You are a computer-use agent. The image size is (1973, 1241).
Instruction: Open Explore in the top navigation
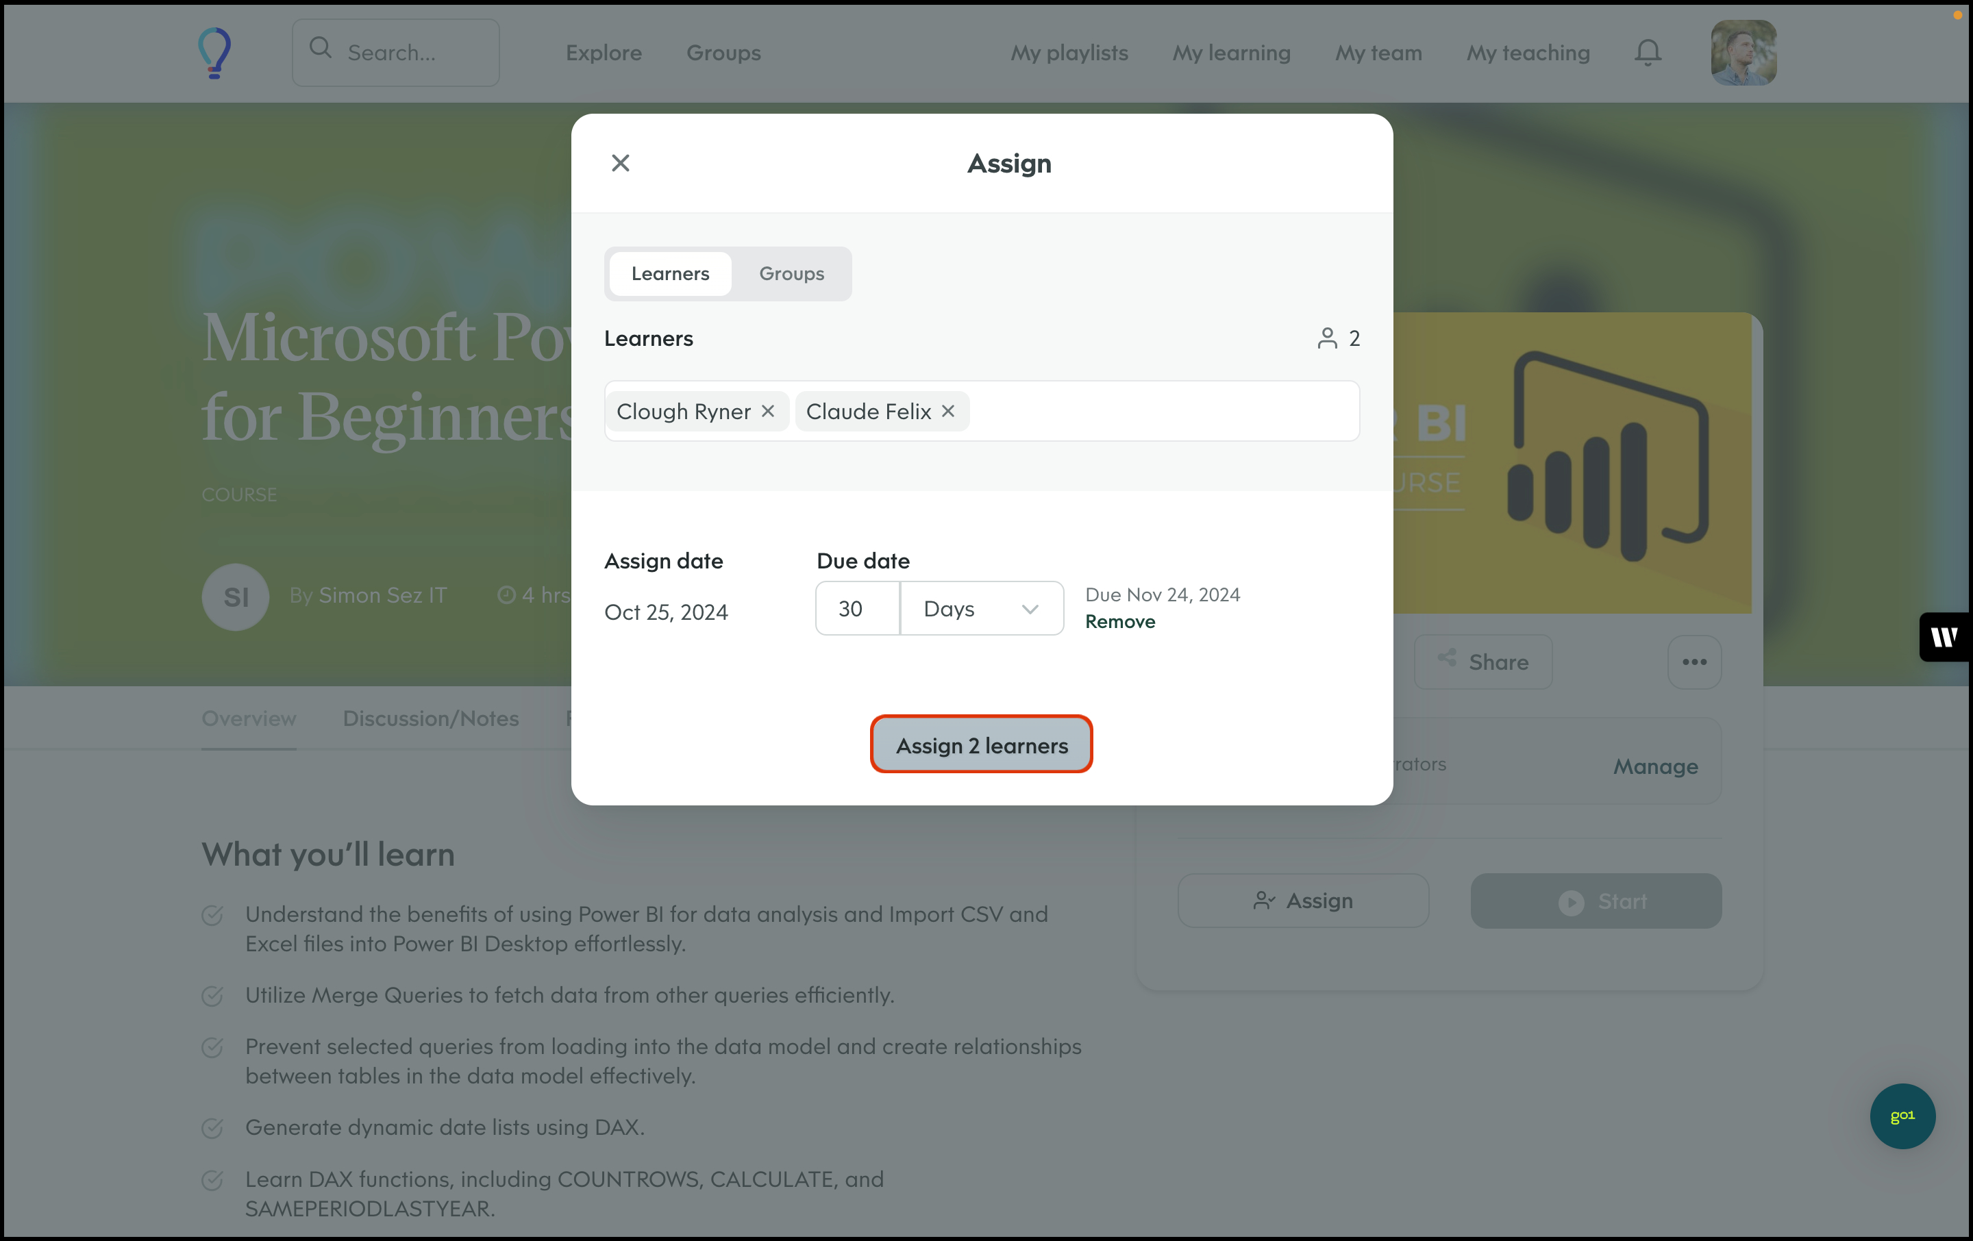pos(603,53)
